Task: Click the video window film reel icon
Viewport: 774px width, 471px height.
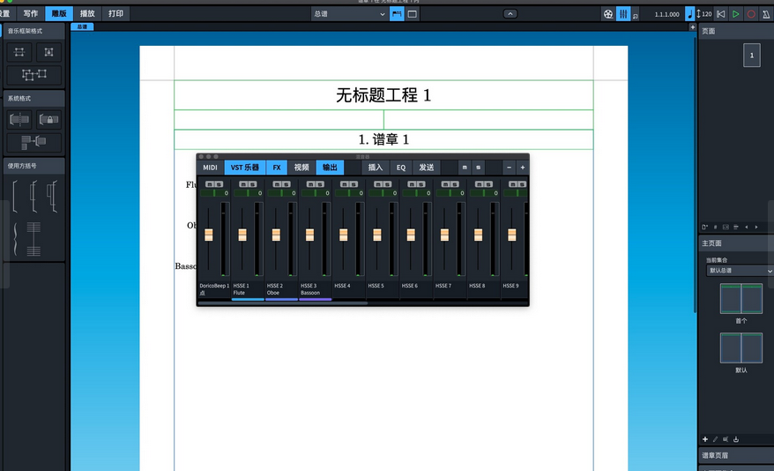Action: pyautogui.click(x=608, y=14)
